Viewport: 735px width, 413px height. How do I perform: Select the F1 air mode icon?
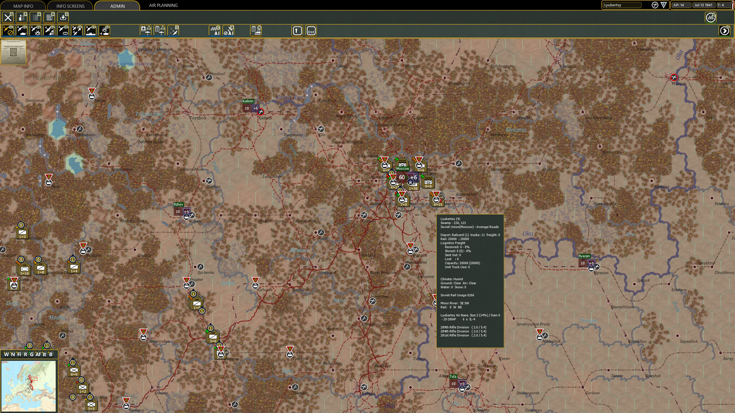tap(8, 31)
